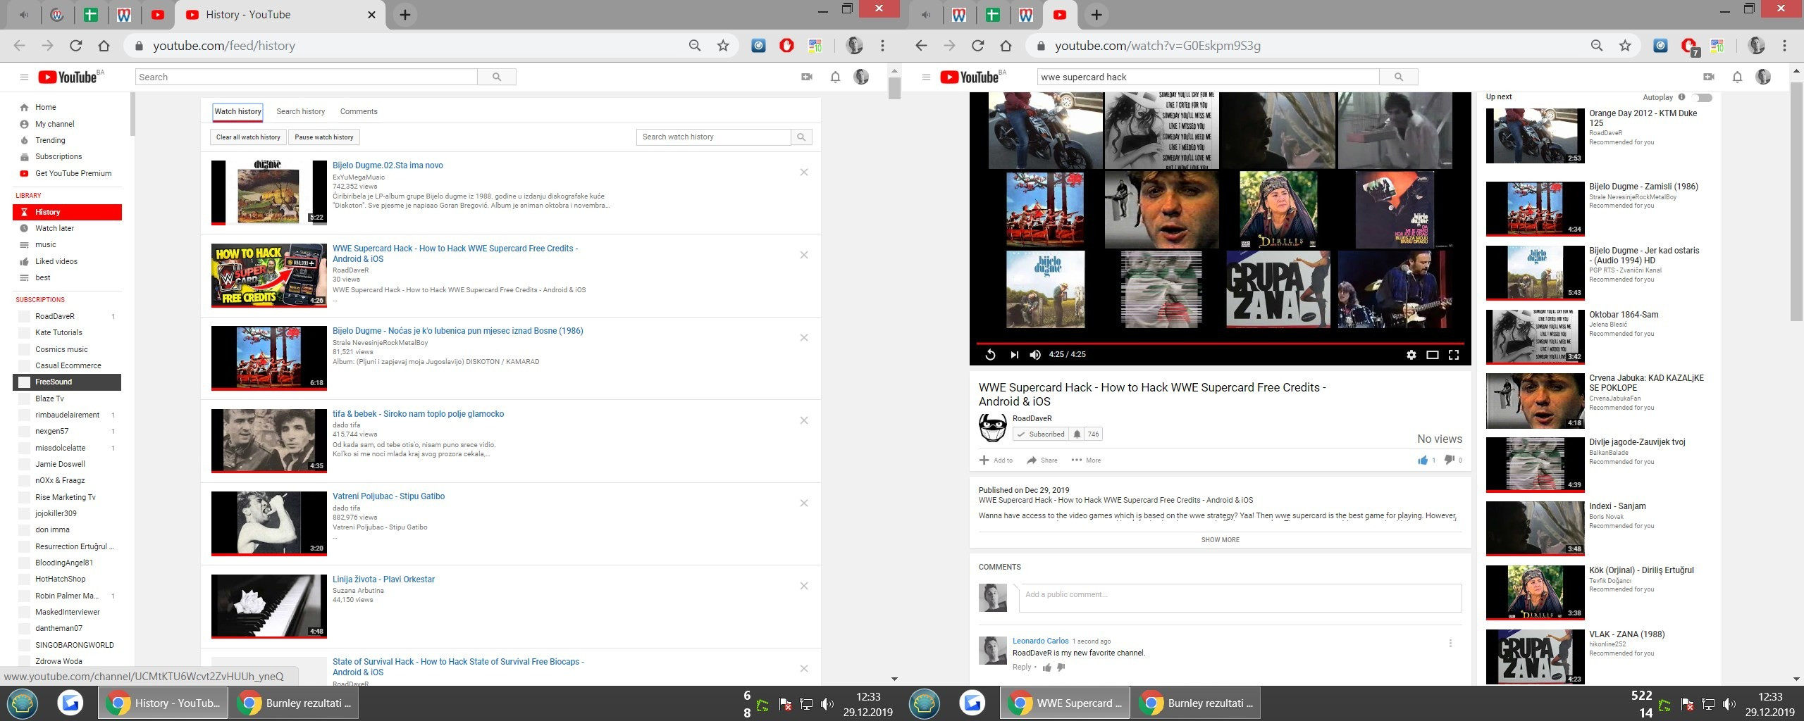Screen dimensions: 1804x721
Task: Switch video to theater mode
Action: click(1432, 355)
